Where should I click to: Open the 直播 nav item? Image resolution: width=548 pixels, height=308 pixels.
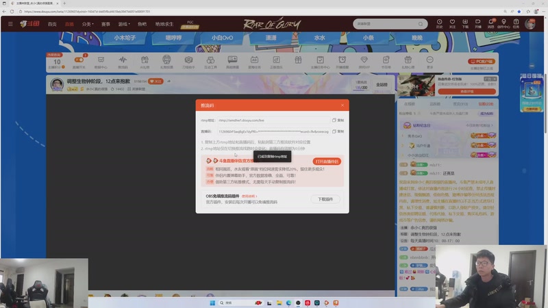(69, 24)
